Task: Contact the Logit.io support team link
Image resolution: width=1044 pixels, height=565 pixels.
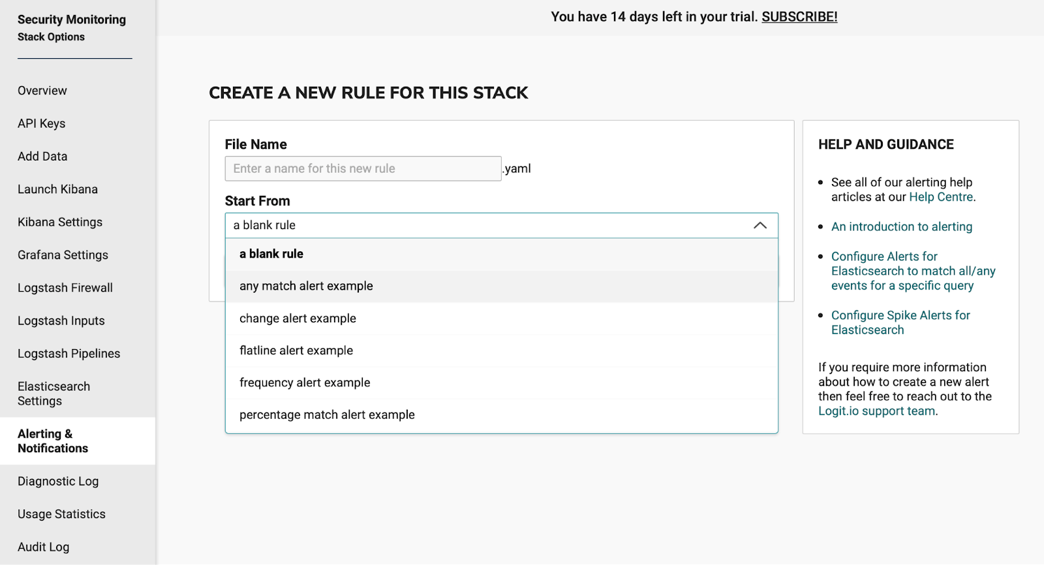Action: (x=876, y=411)
